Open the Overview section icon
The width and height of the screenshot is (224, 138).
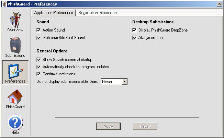15,20
